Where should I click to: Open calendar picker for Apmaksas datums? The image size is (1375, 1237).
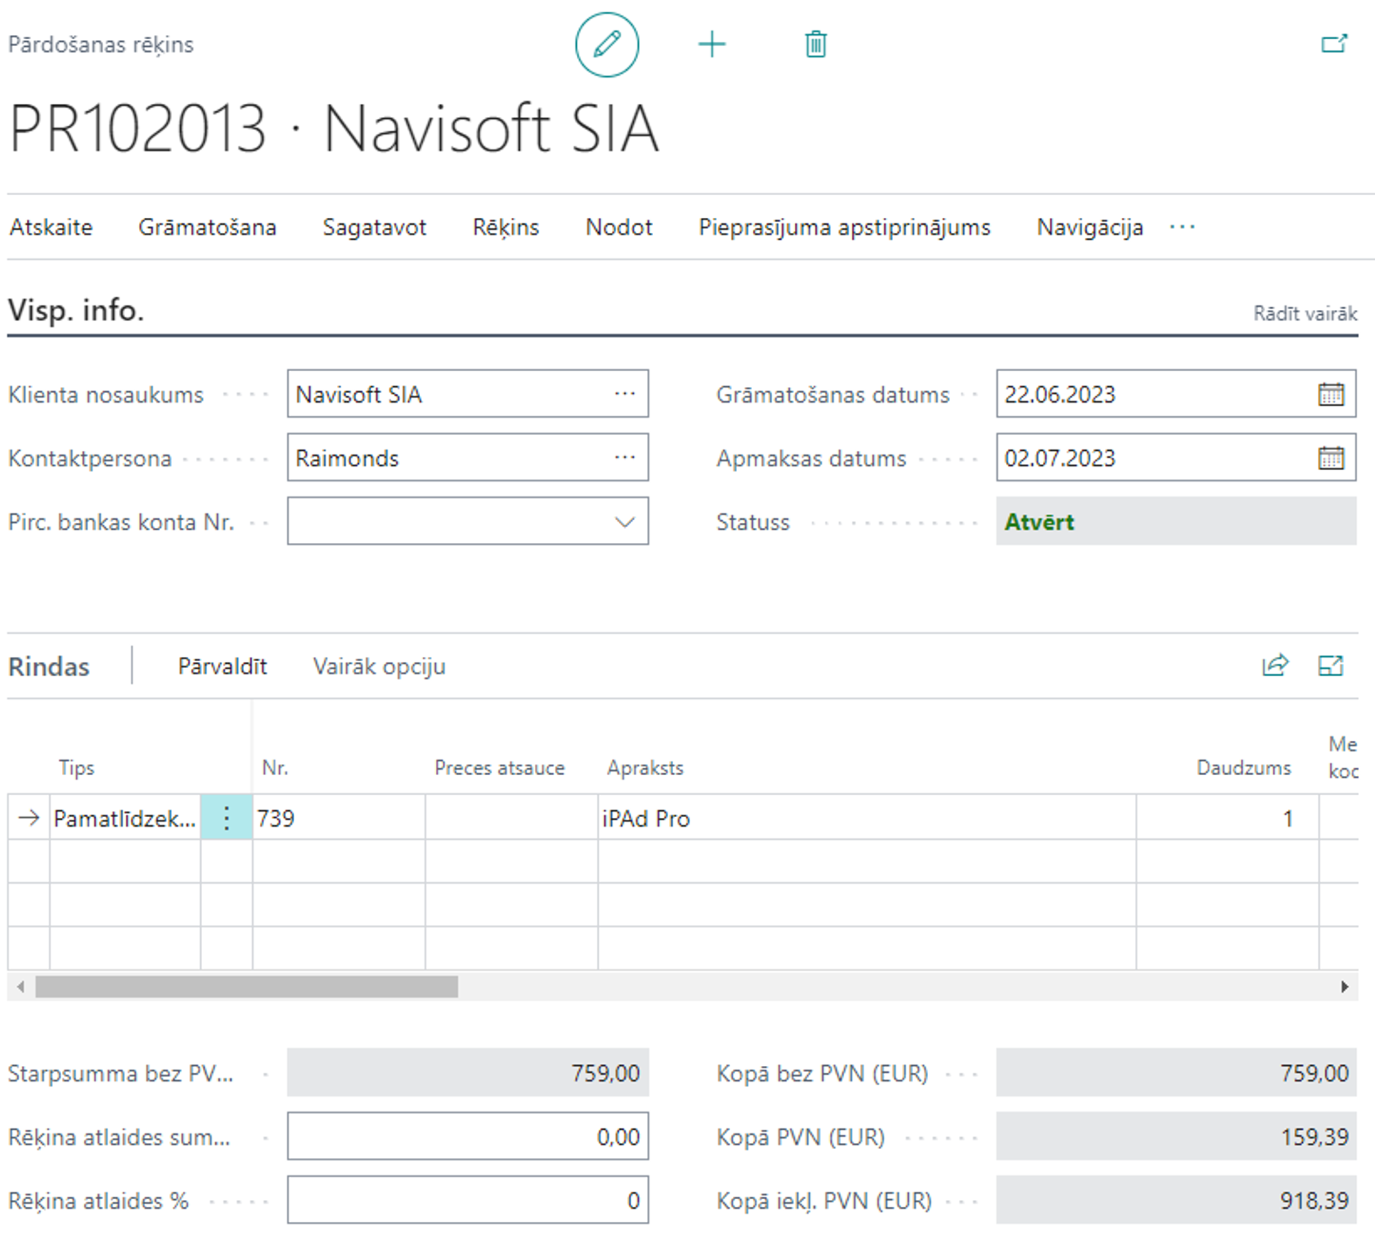point(1330,458)
